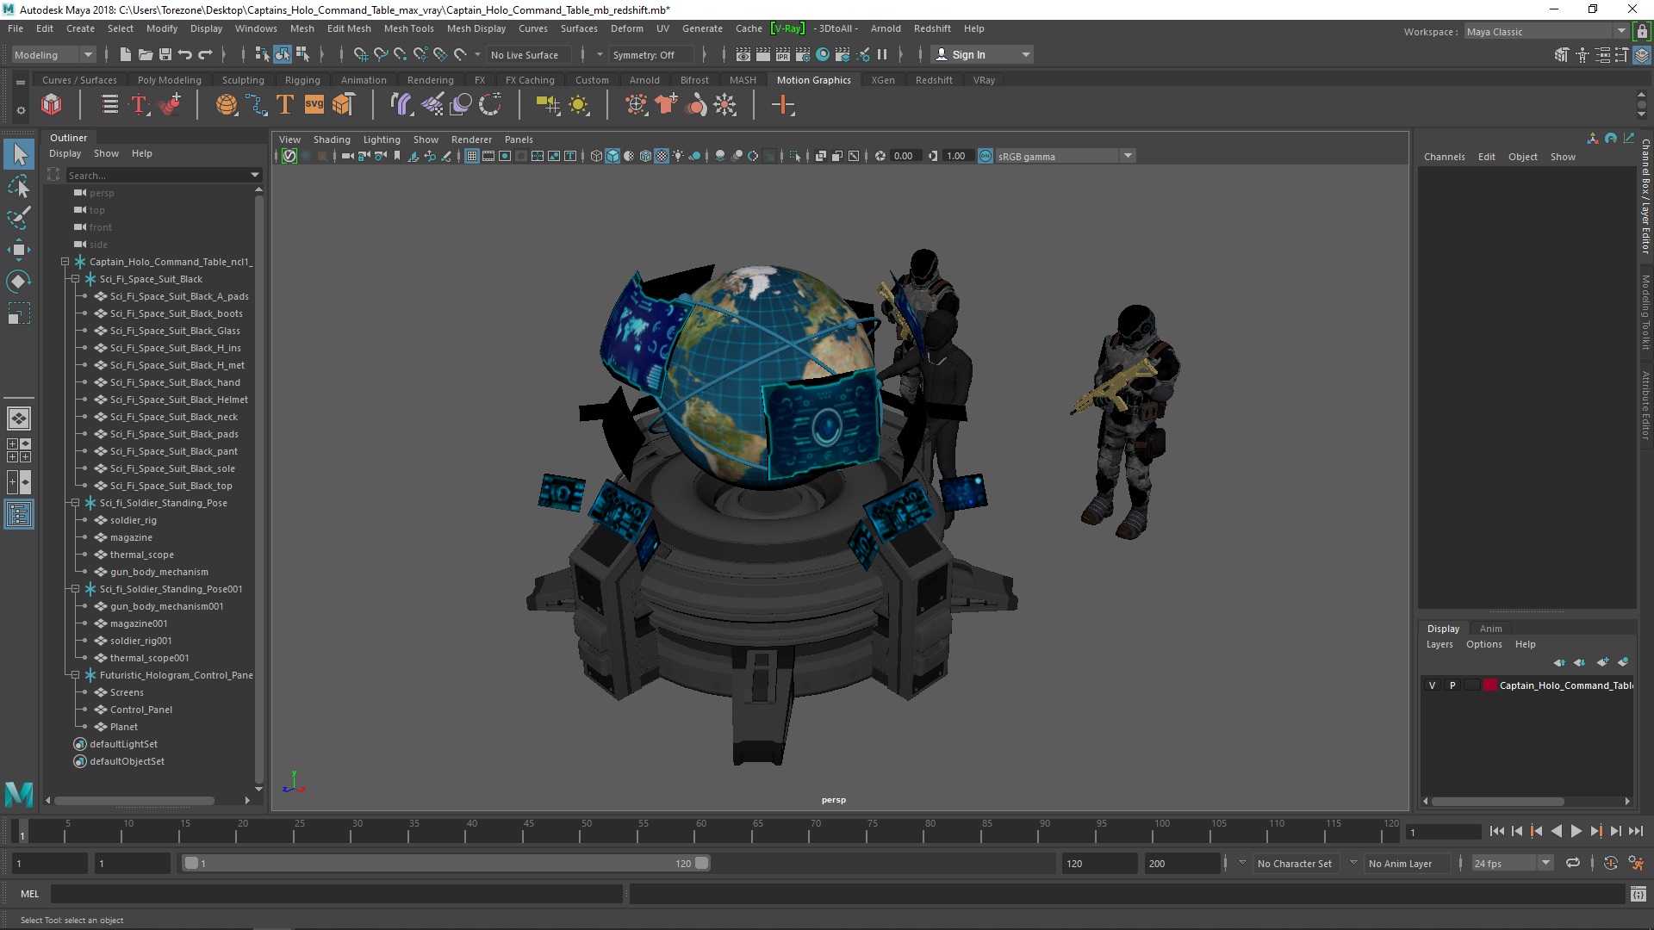The image size is (1654, 930).
Task: Choose the Move tool in toolbox
Action: 19,250
